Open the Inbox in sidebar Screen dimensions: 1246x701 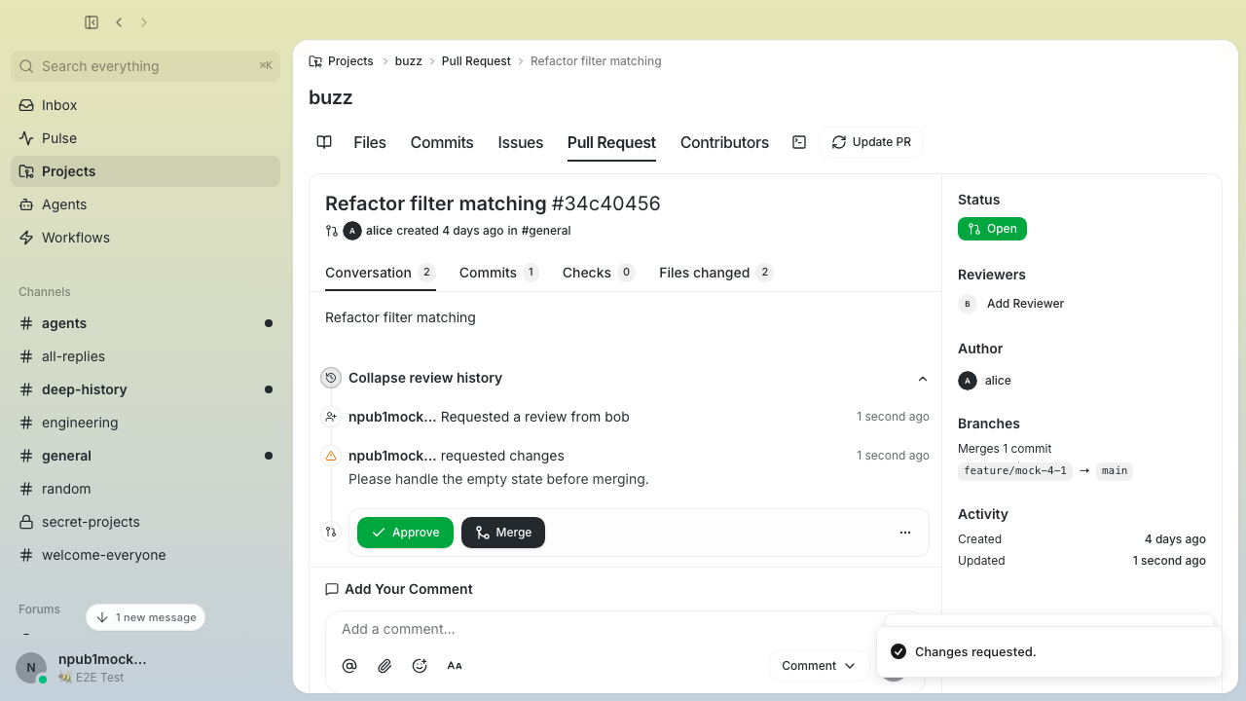[146, 105]
